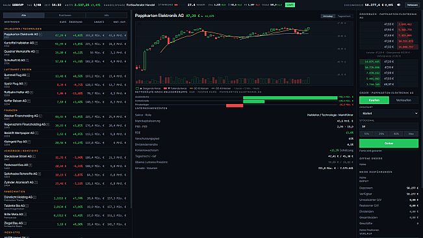423x238 pixels.
Task: Click the Handelsphase Fortlaufender Handel label
Action: coord(129,5)
